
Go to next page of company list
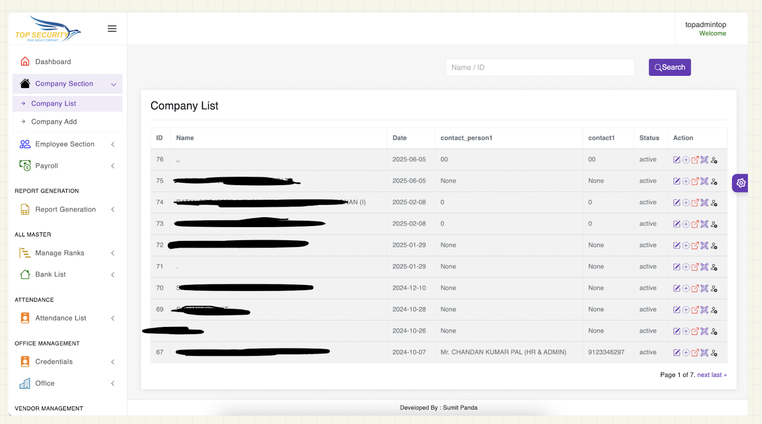[703, 375]
